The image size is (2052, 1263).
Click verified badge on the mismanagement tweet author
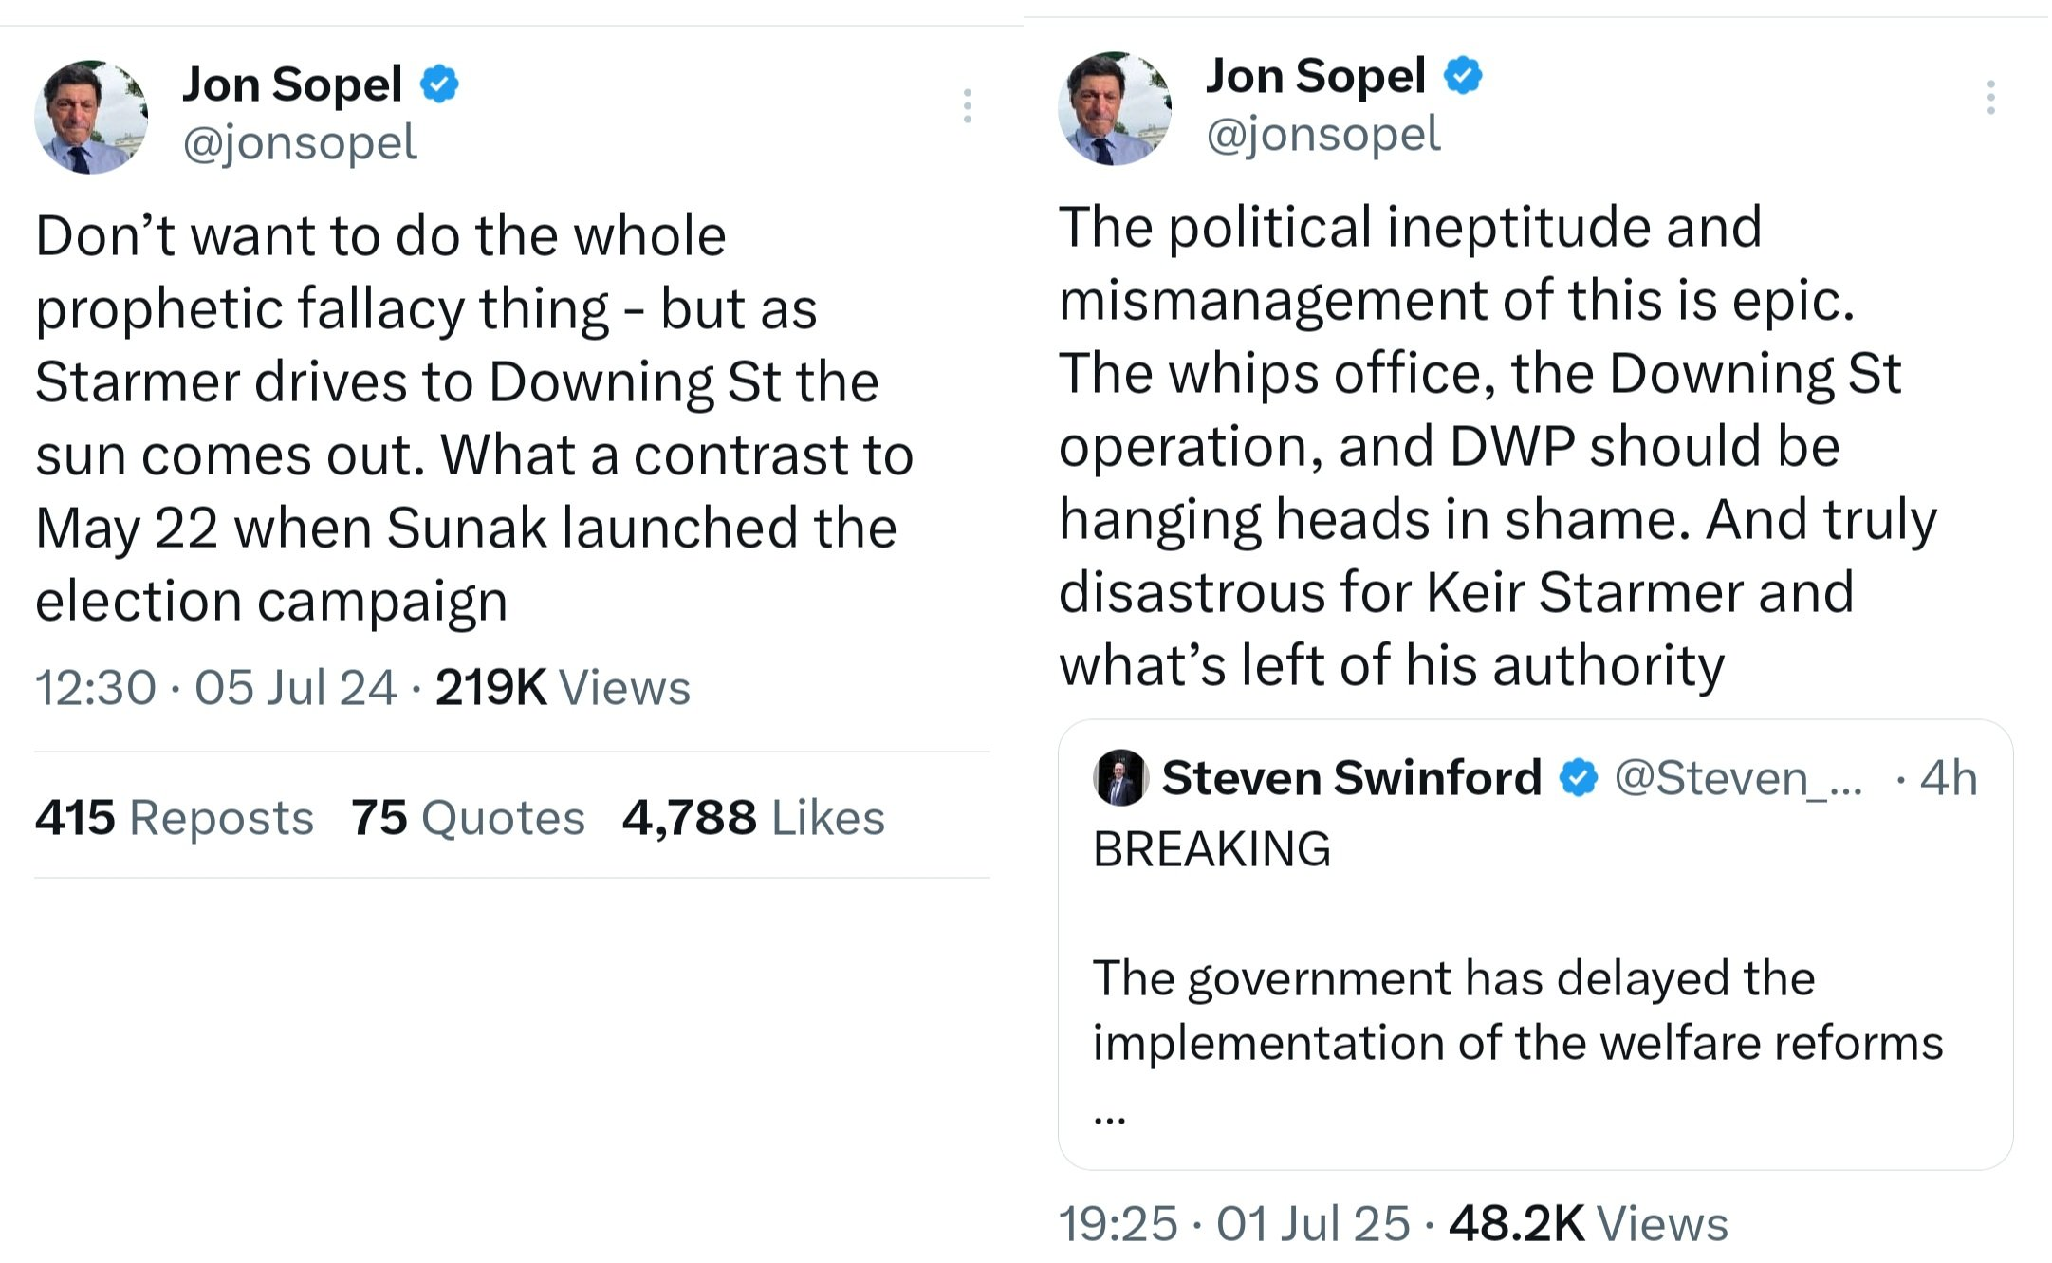(1463, 75)
